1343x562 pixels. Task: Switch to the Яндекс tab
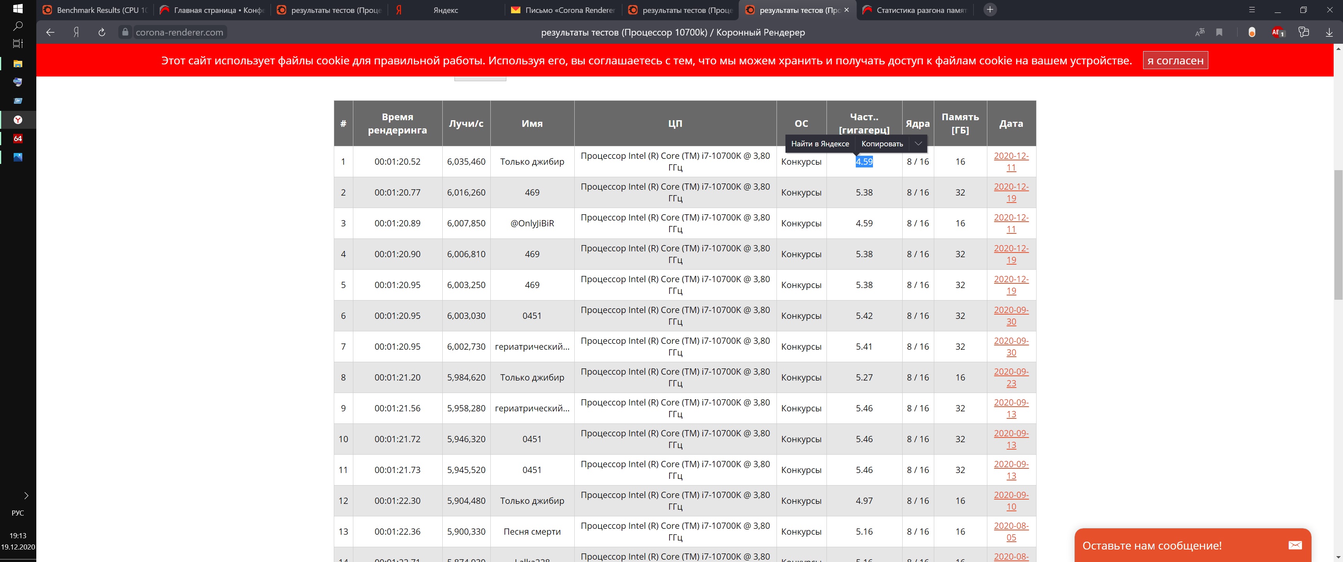pos(445,10)
